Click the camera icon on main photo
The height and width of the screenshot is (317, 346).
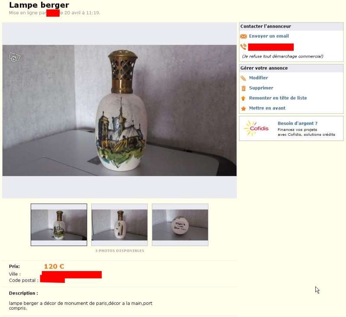(x=14, y=58)
